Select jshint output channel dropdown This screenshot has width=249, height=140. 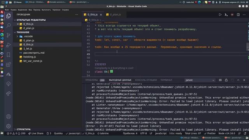pyautogui.click(x=200, y=80)
